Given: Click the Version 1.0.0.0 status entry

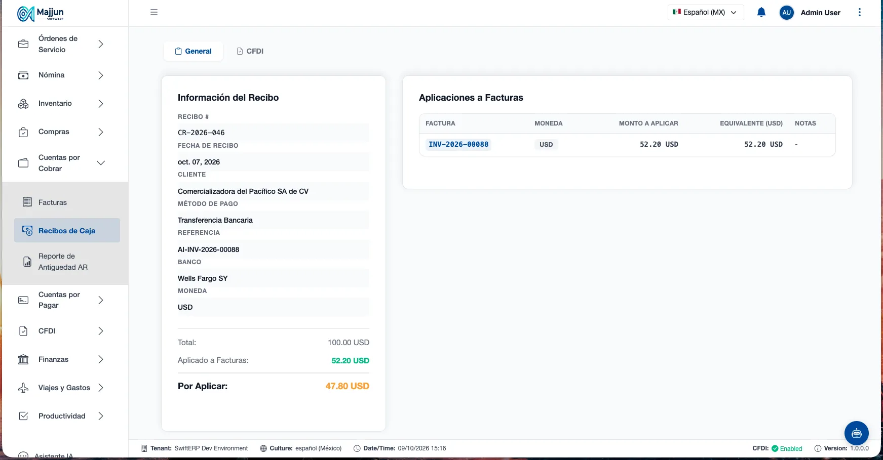Looking at the screenshot, I should 841,448.
